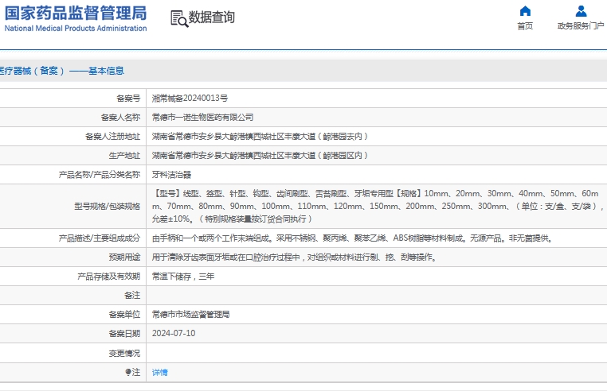The image size is (607, 391).
Task: Click the National Medical Products Administration English text
Action: point(76,28)
